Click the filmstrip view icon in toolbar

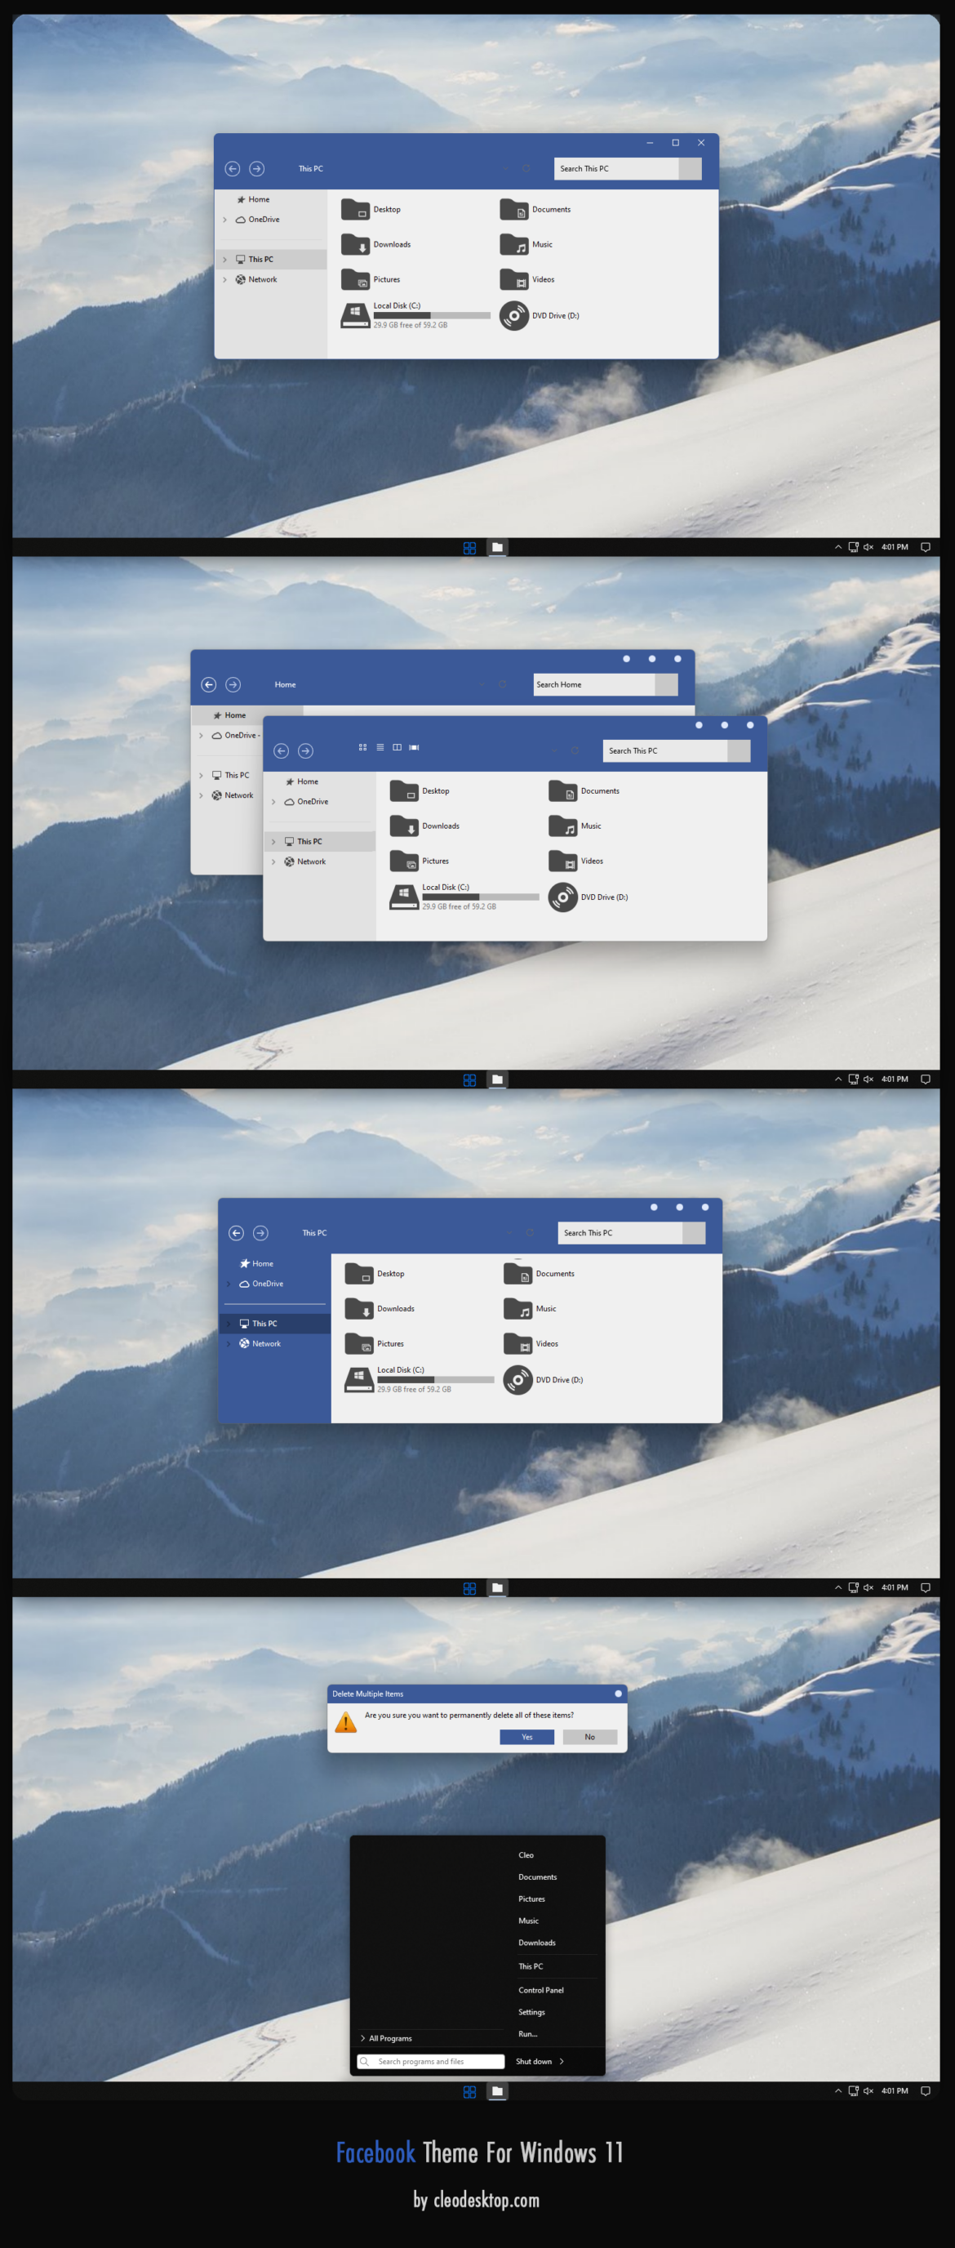pyautogui.click(x=415, y=747)
